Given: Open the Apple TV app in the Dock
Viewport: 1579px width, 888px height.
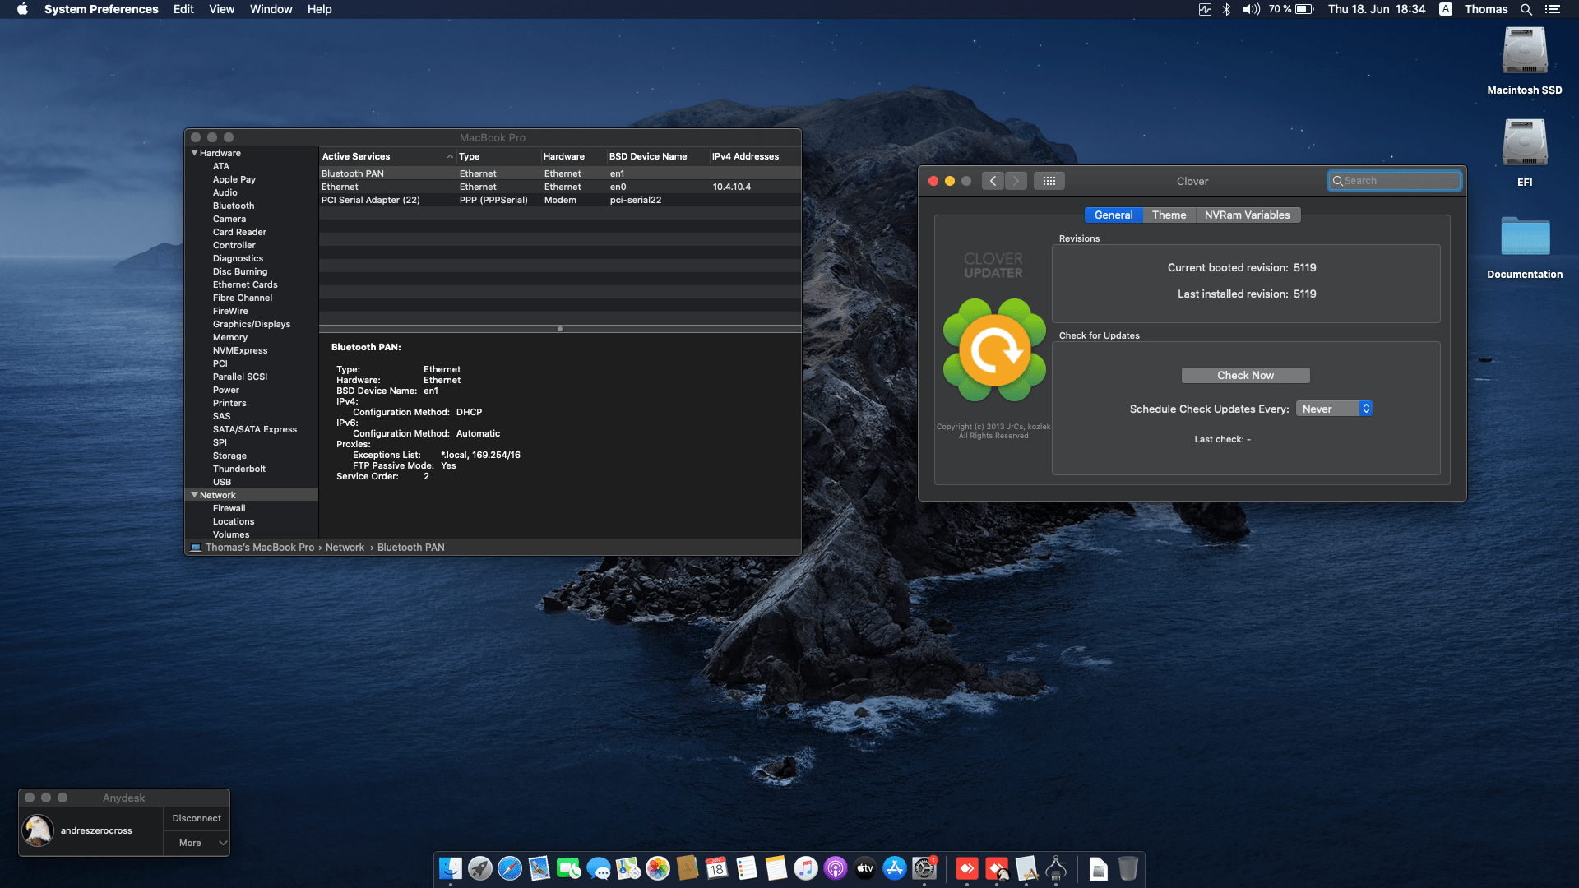Looking at the screenshot, I should click(x=865, y=868).
